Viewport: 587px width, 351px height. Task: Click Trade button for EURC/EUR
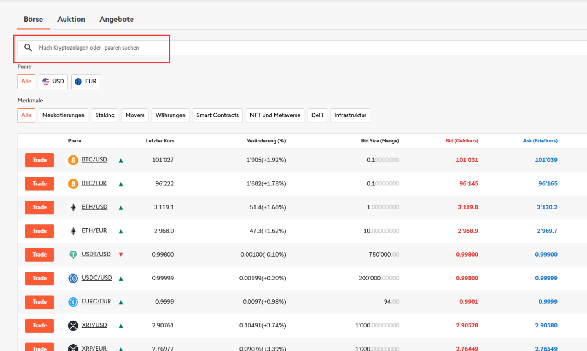40,302
